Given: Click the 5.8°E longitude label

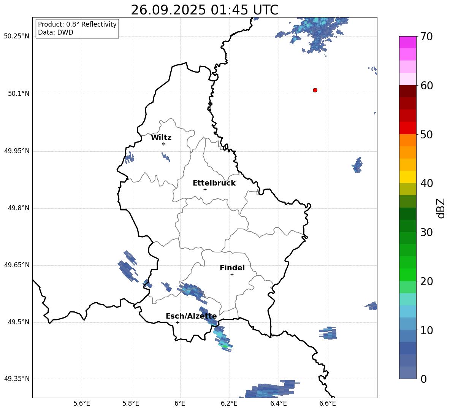Looking at the screenshot, I should [131, 403].
